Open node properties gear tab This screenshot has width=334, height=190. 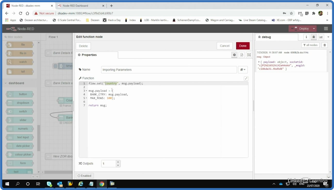coord(234,55)
